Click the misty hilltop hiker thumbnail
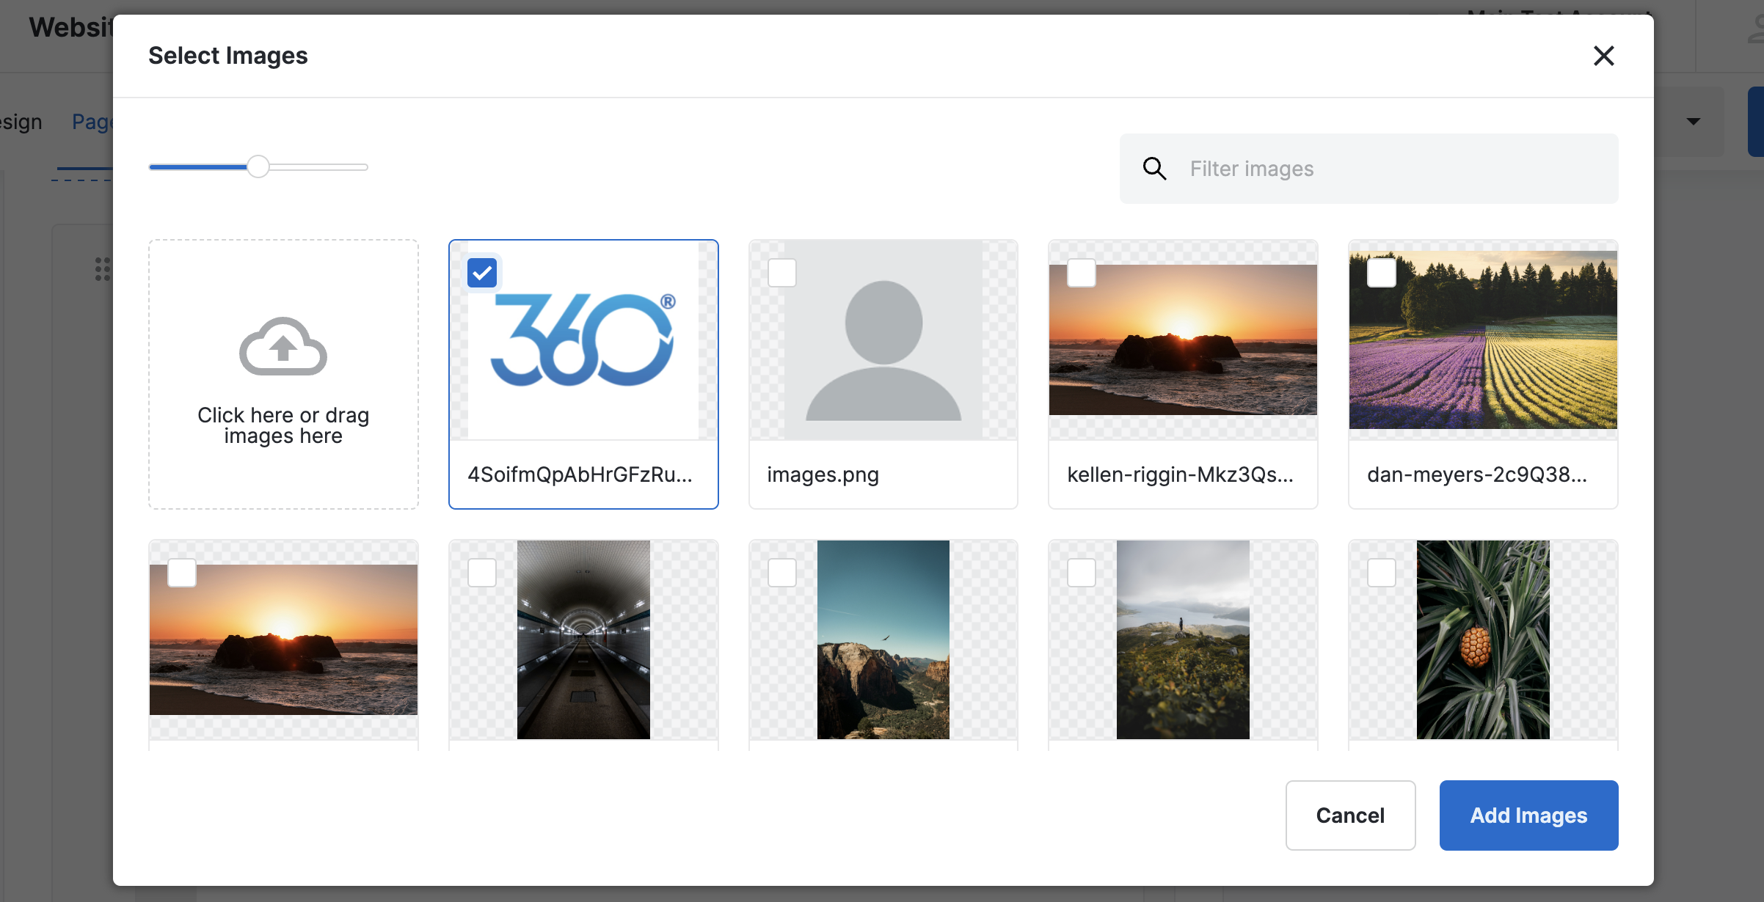Image resolution: width=1764 pixels, height=902 pixels. (x=1182, y=639)
